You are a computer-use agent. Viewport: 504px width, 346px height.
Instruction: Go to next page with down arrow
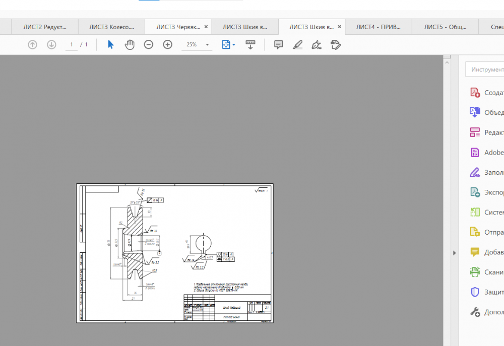click(x=51, y=45)
